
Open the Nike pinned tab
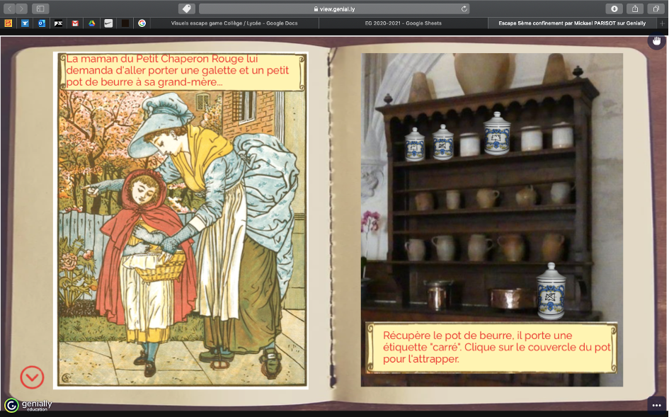pos(108,23)
